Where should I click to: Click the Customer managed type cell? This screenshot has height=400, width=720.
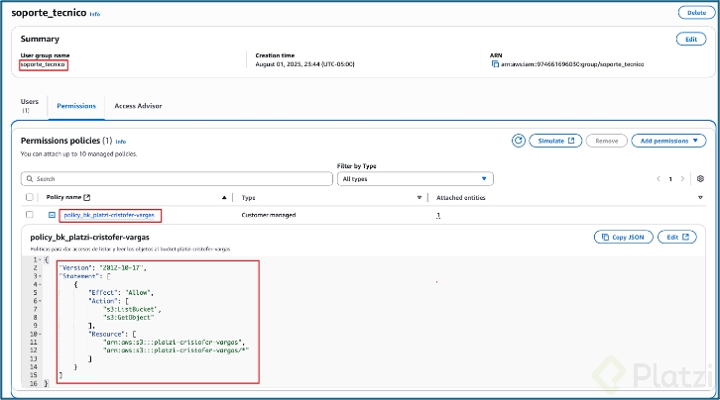[269, 215]
